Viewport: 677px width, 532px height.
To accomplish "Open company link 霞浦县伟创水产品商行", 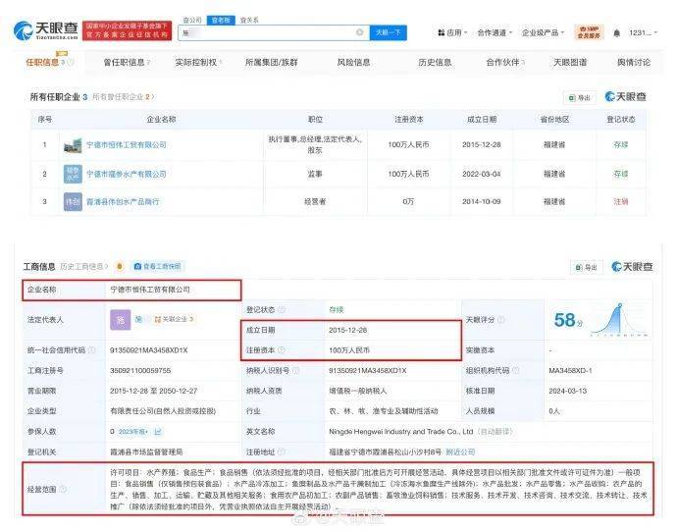I will (123, 201).
